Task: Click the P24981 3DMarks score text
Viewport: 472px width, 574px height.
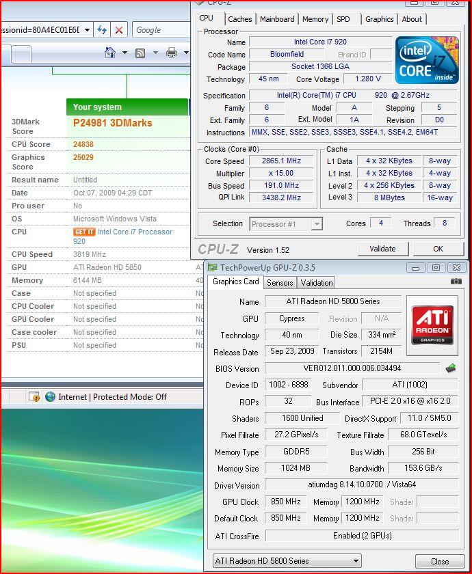Action: pyautogui.click(x=112, y=123)
